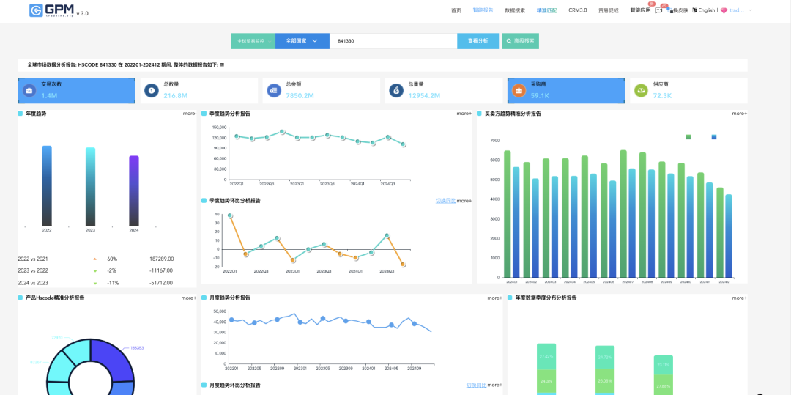Screen dimensions: 791x395
Task: Select the 总数量 216.8M card
Action: pyautogui.click(x=198, y=91)
